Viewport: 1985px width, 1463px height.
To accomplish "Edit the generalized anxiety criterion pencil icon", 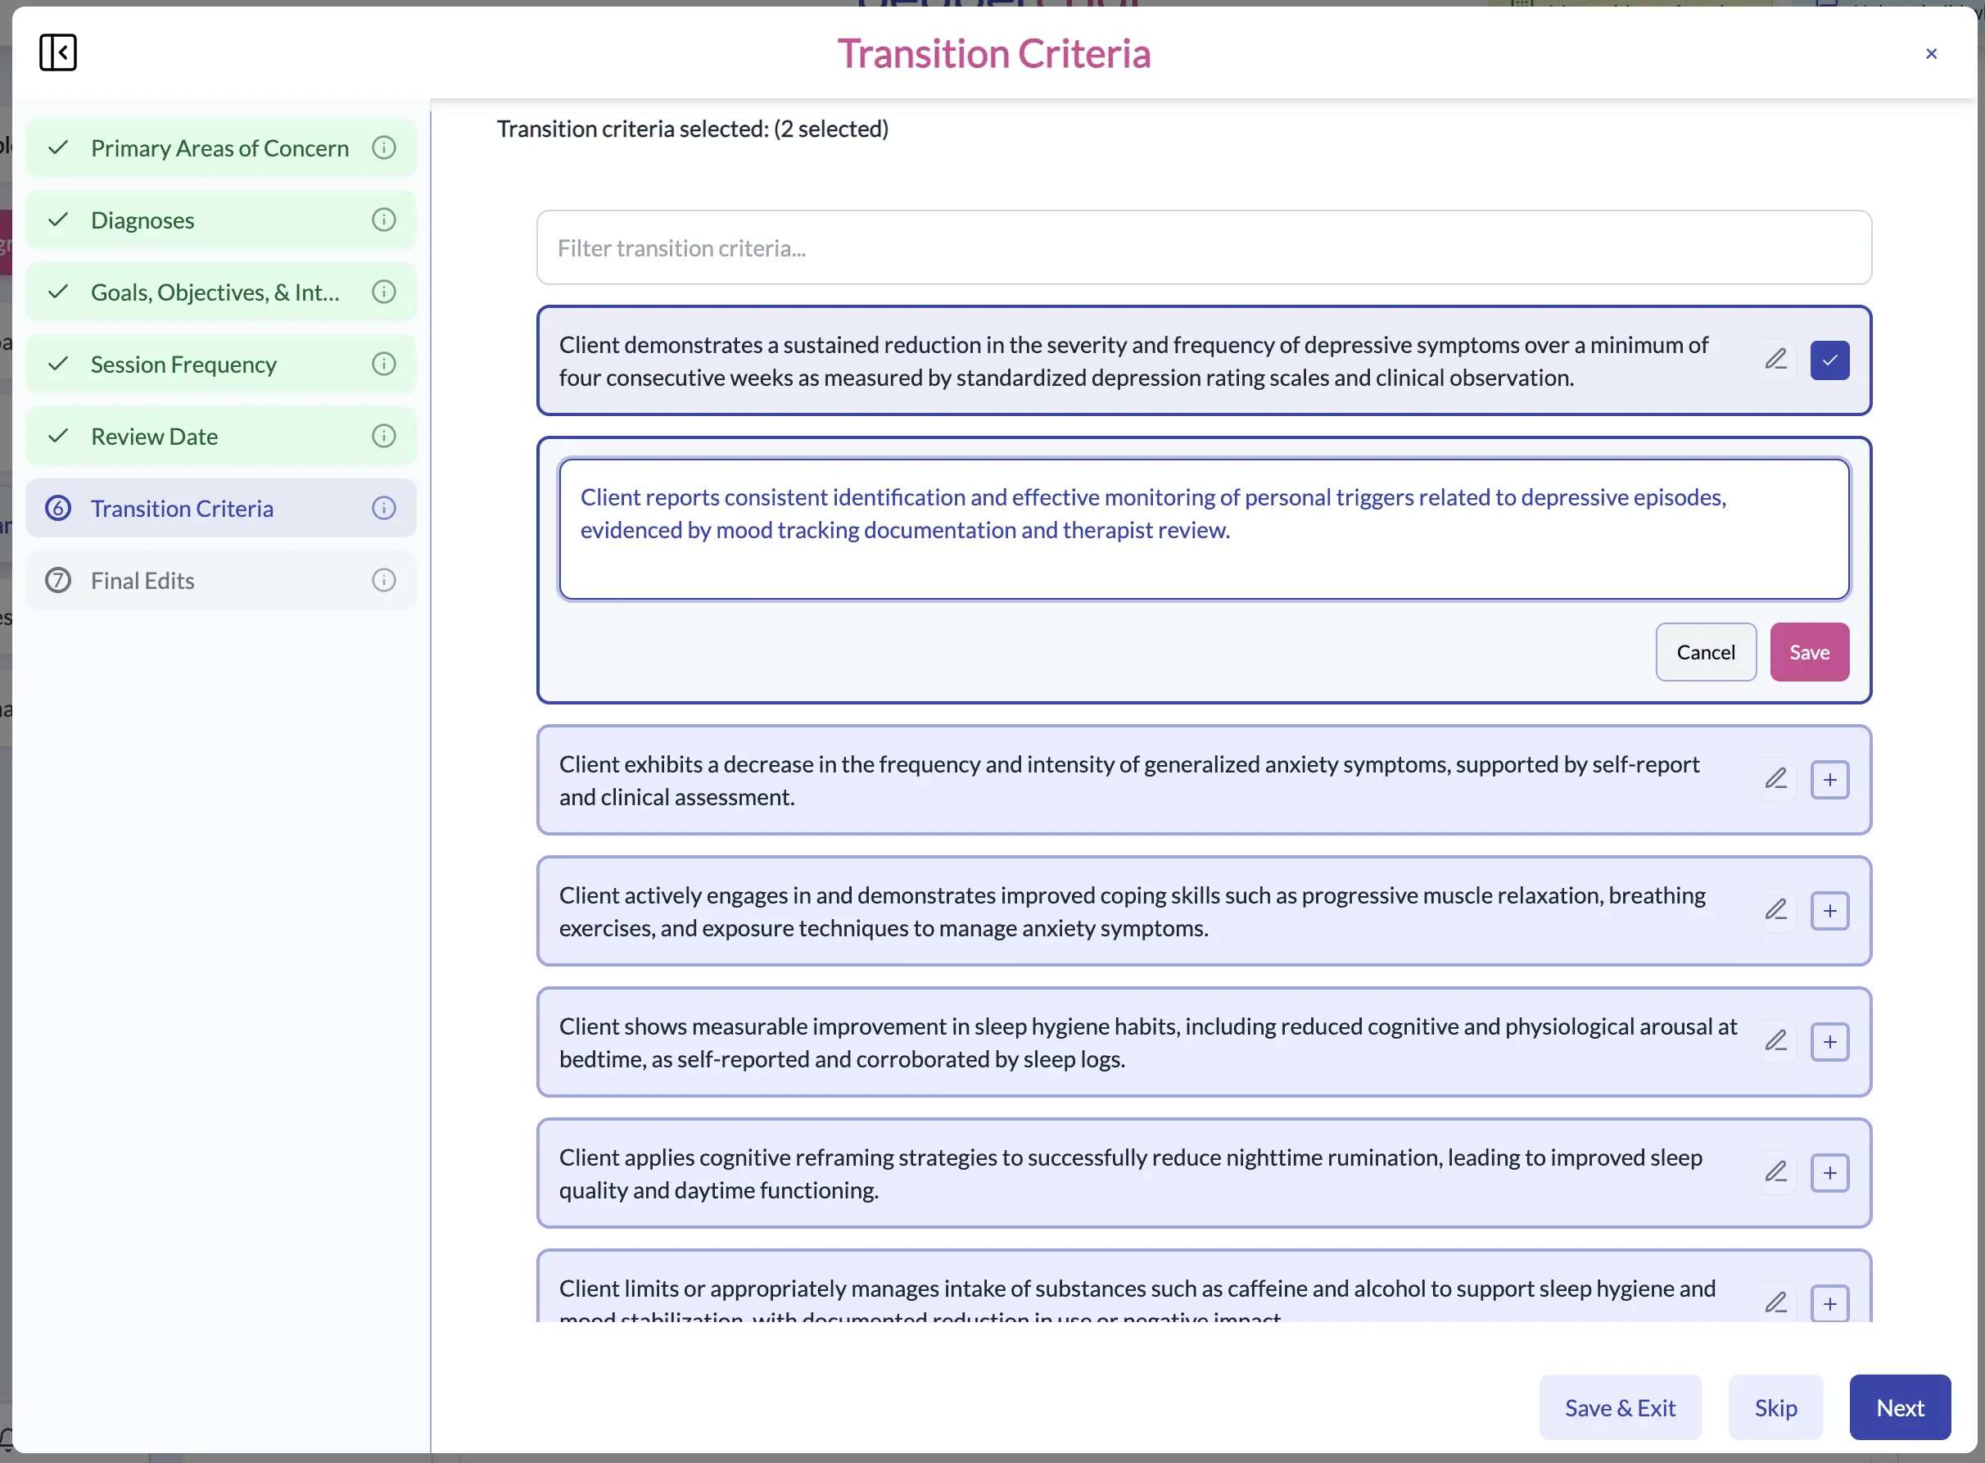I will pos(1775,779).
